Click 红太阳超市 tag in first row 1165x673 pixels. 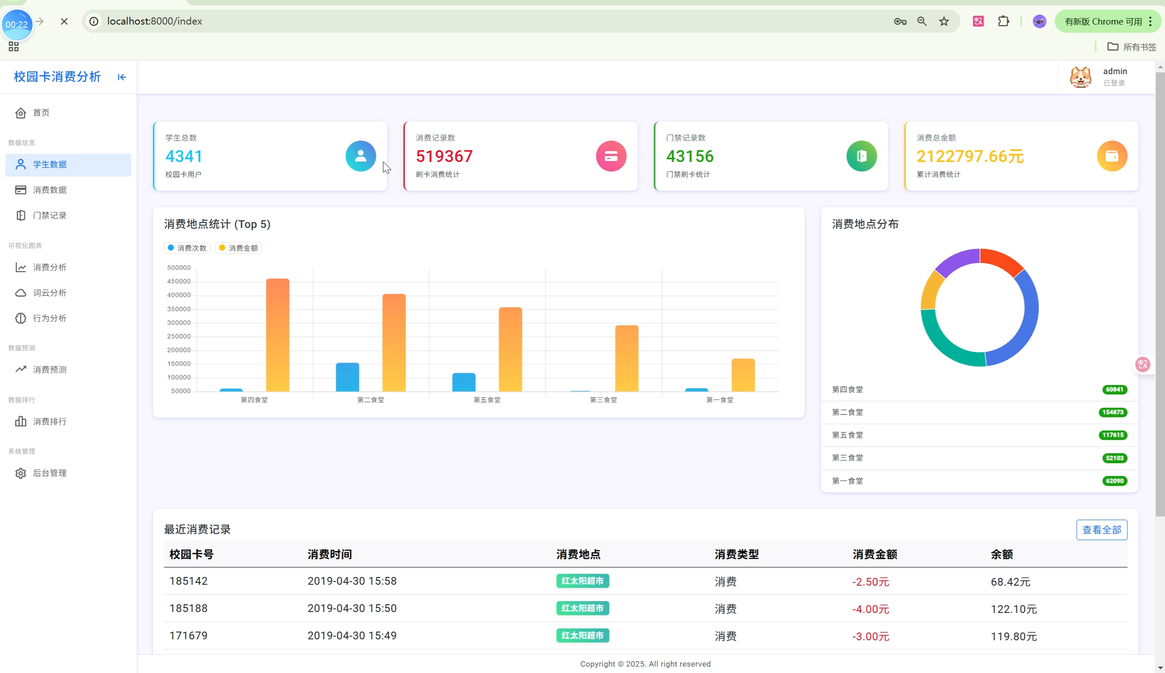coord(582,581)
